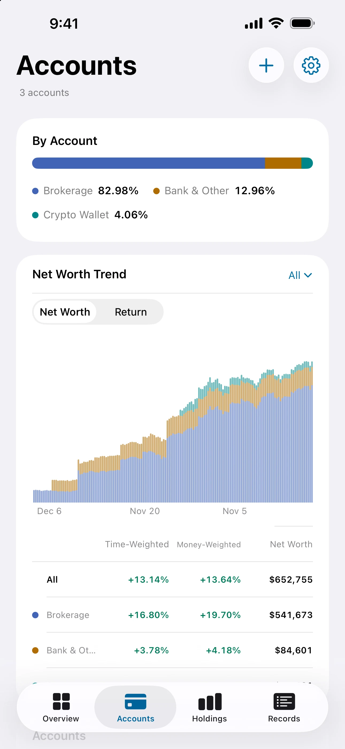Tap the Accounts card icon in tab bar
Image resolution: width=345 pixels, height=749 pixels.
pyautogui.click(x=135, y=701)
